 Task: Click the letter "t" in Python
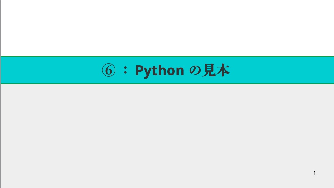pos(154,71)
